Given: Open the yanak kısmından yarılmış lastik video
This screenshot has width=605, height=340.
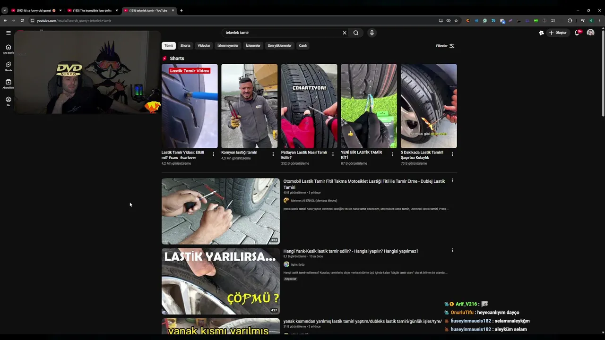Looking at the screenshot, I should coord(363,322).
